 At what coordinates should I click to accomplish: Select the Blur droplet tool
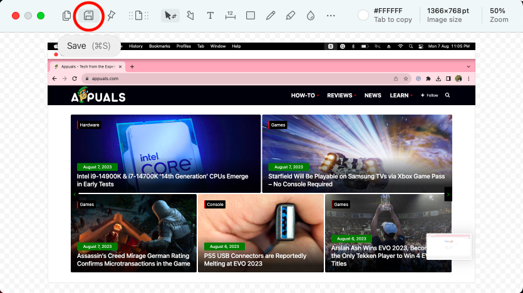(311, 16)
